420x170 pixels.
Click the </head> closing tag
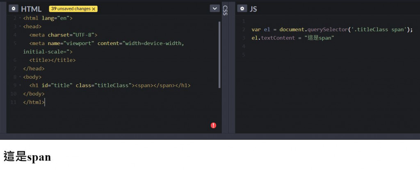(x=34, y=68)
